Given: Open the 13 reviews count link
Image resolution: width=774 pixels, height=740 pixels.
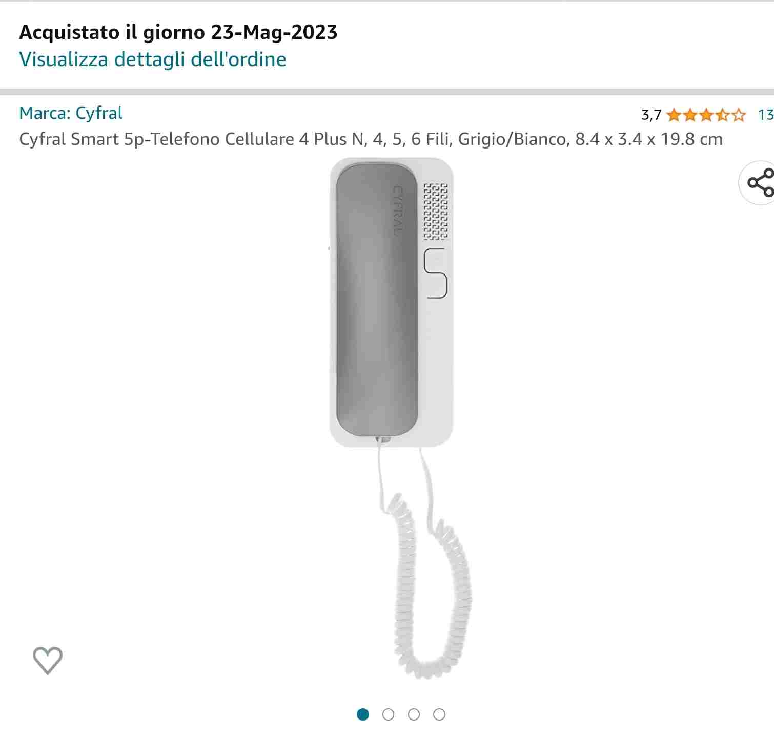Looking at the screenshot, I should (x=766, y=115).
